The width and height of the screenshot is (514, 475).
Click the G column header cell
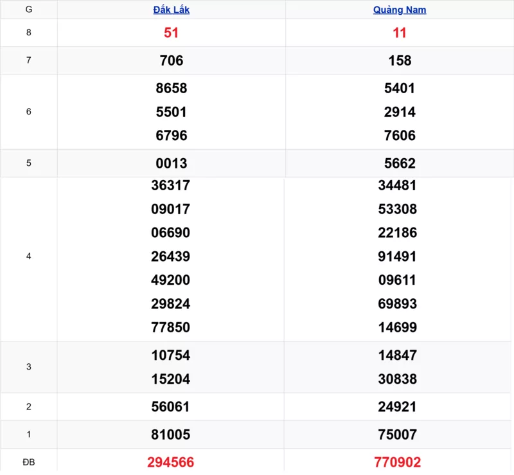tap(28, 10)
